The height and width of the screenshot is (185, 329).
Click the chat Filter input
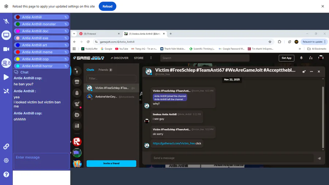coord(111,79)
